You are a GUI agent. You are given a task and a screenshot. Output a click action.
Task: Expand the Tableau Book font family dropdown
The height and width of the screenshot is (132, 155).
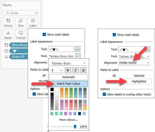69,63
